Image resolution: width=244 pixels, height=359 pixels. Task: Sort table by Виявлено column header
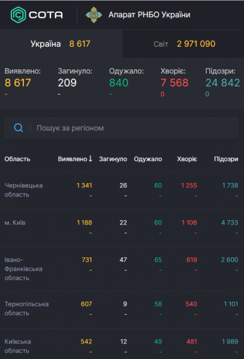(73, 159)
